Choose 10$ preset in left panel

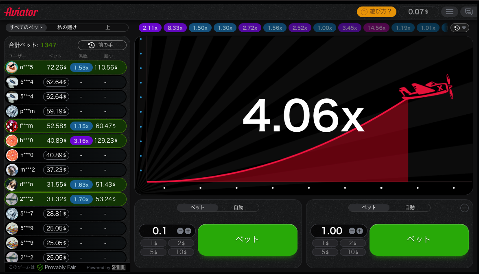[181, 252]
